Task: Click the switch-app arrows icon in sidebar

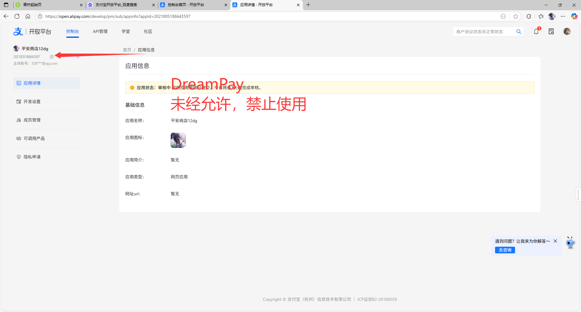Action: (78, 57)
